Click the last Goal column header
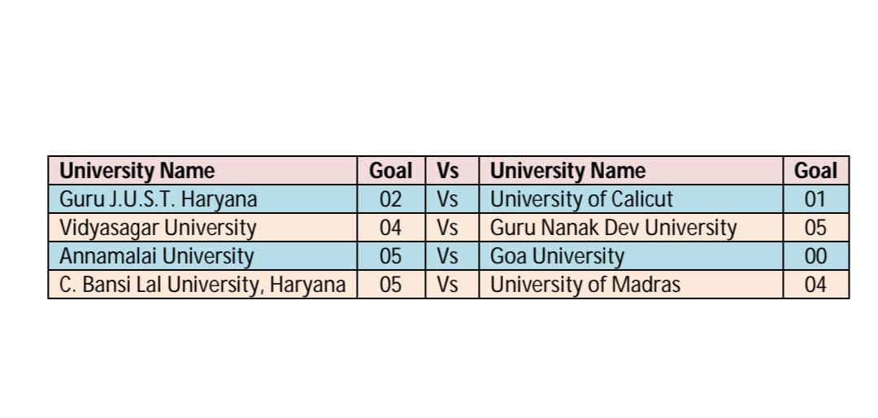This screenshot has width=878, height=418. tap(816, 170)
